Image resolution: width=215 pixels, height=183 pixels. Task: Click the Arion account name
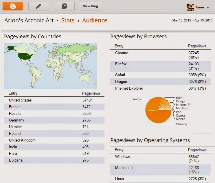coord(200,8)
